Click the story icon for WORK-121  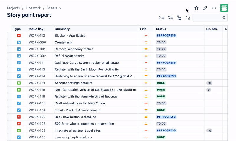[x=19, y=83]
